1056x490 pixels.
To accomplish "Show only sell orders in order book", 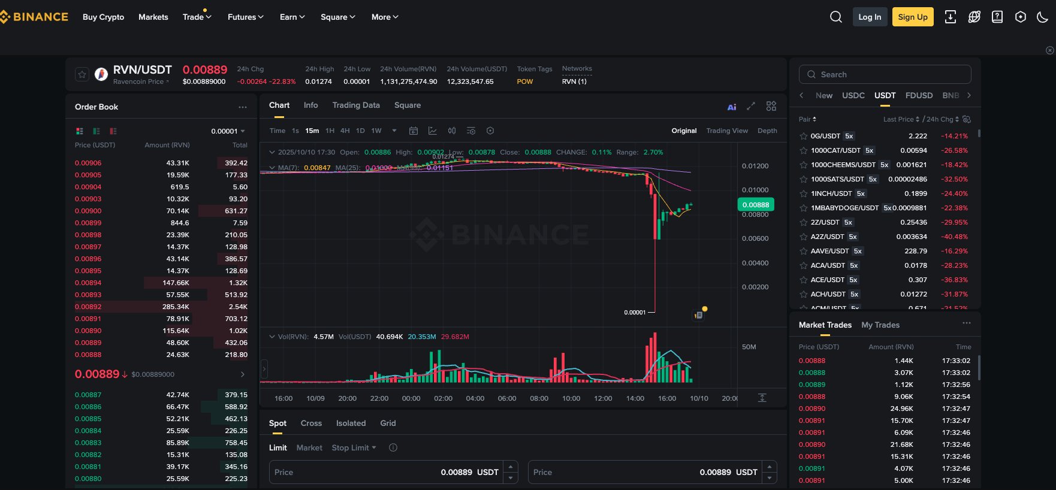I will (x=113, y=131).
